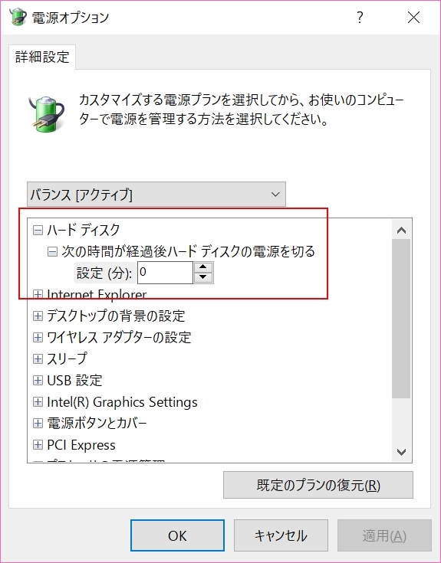Click the キャンセル button
This screenshot has width=441, height=563.
[x=281, y=535]
